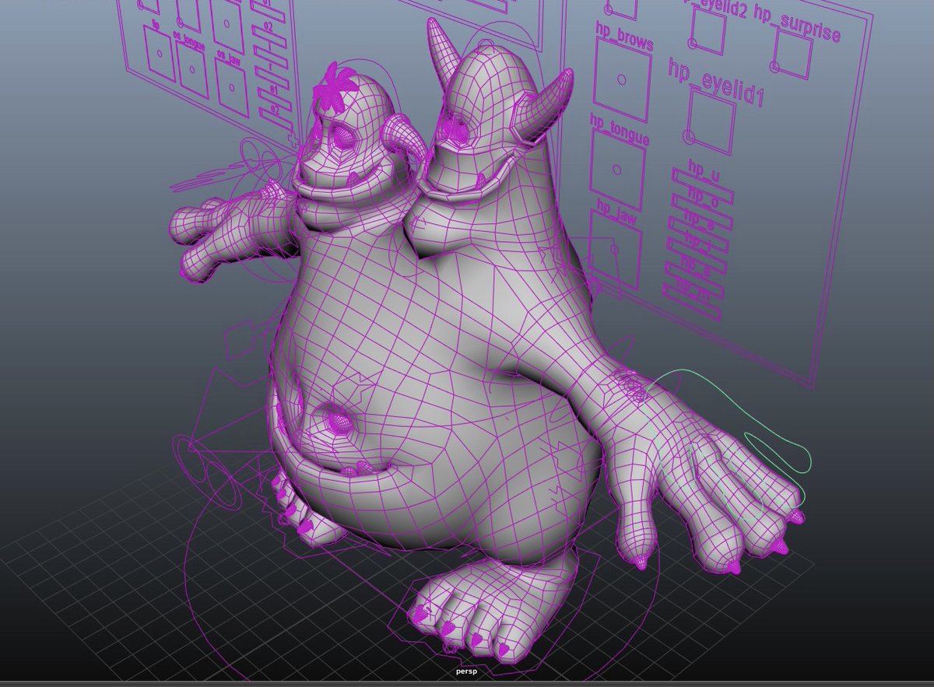
Task: Grab the hp_eyelid1 corner handle circle
Action: [687, 138]
